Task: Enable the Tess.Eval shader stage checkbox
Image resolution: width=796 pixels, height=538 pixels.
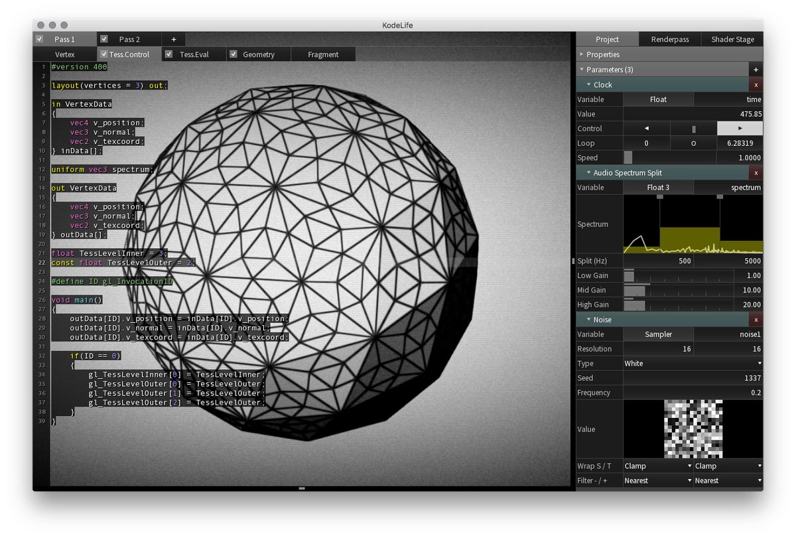Action: [168, 54]
